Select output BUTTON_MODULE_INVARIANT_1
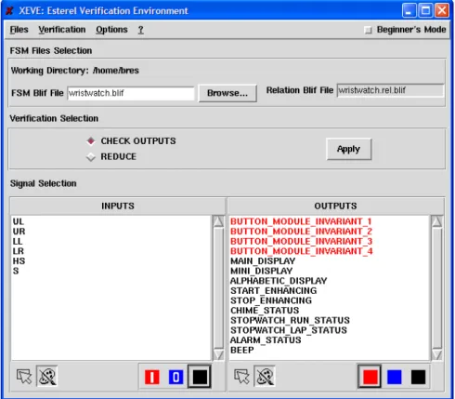 click(301, 221)
